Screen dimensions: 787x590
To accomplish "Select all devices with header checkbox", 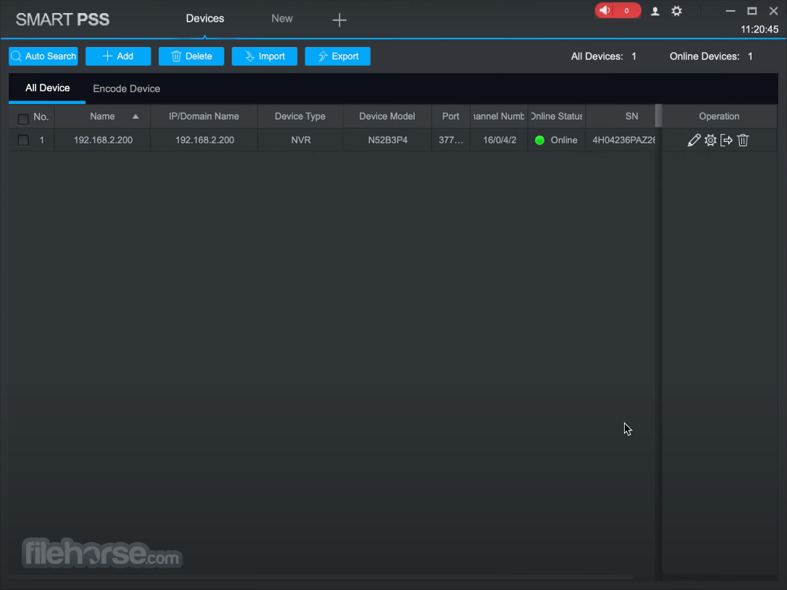I will pos(23,119).
